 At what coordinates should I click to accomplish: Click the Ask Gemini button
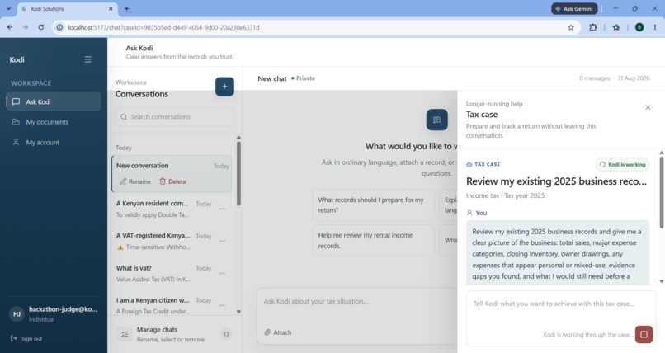[x=575, y=8]
